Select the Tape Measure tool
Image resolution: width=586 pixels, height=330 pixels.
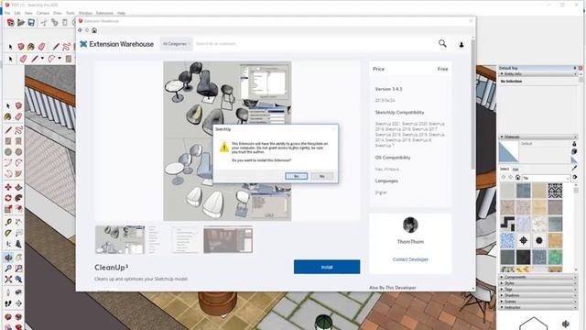coord(8,222)
